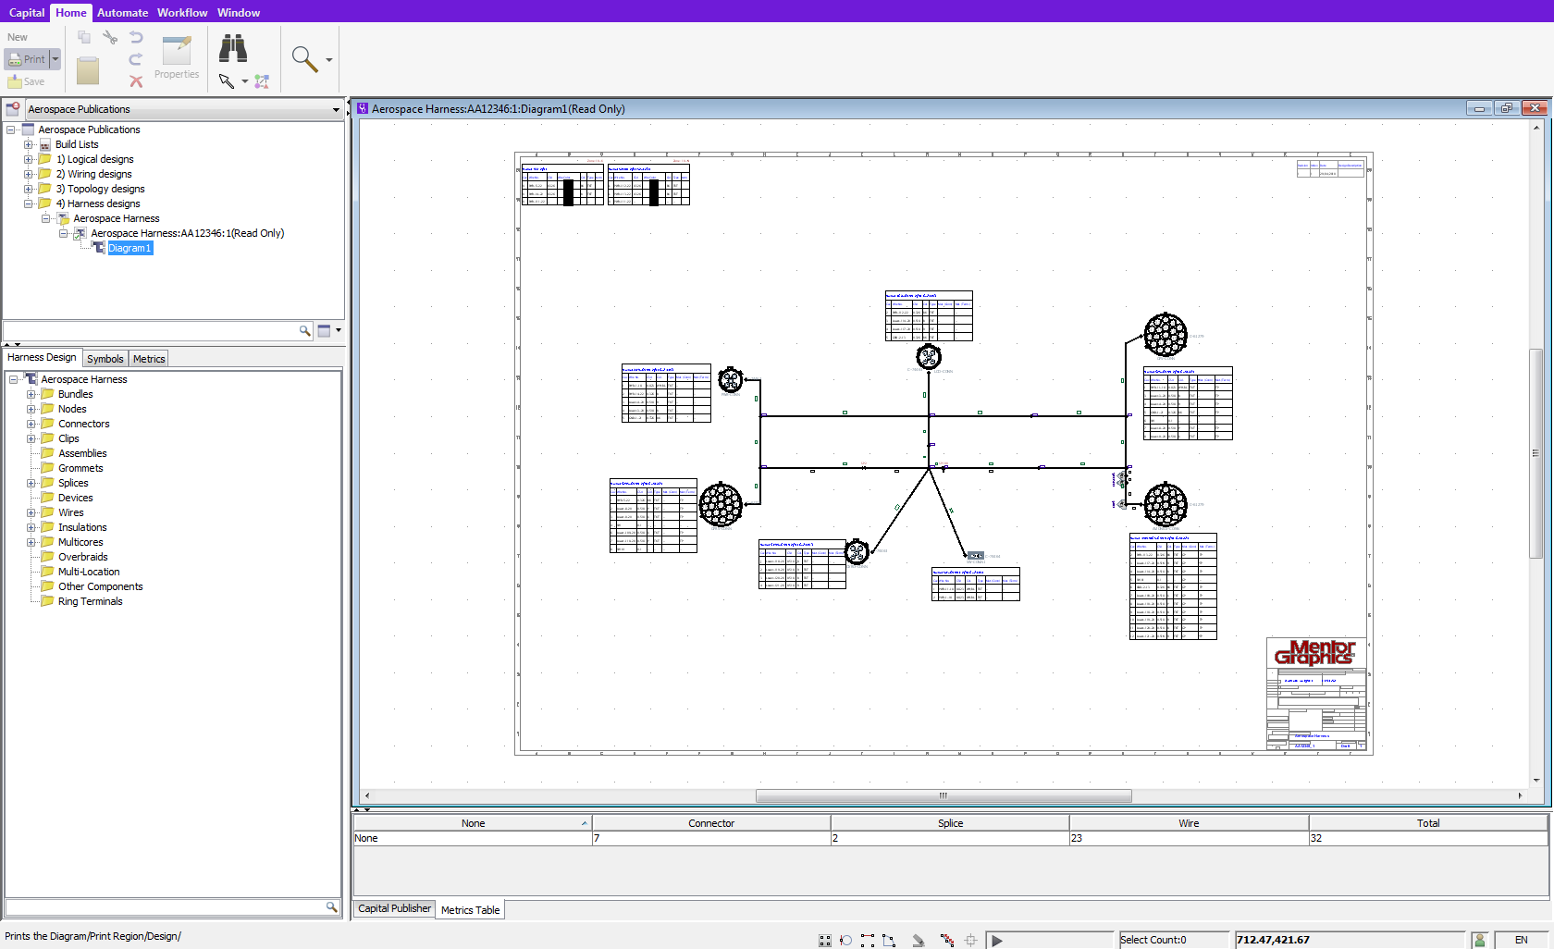The height and width of the screenshot is (949, 1554).
Task: Switch to the Metrics Table tab
Action: [470, 910]
